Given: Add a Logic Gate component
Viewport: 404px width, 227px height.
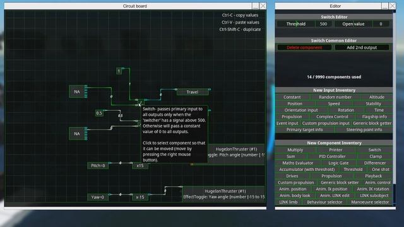Looking at the screenshot, I should point(338,163).
